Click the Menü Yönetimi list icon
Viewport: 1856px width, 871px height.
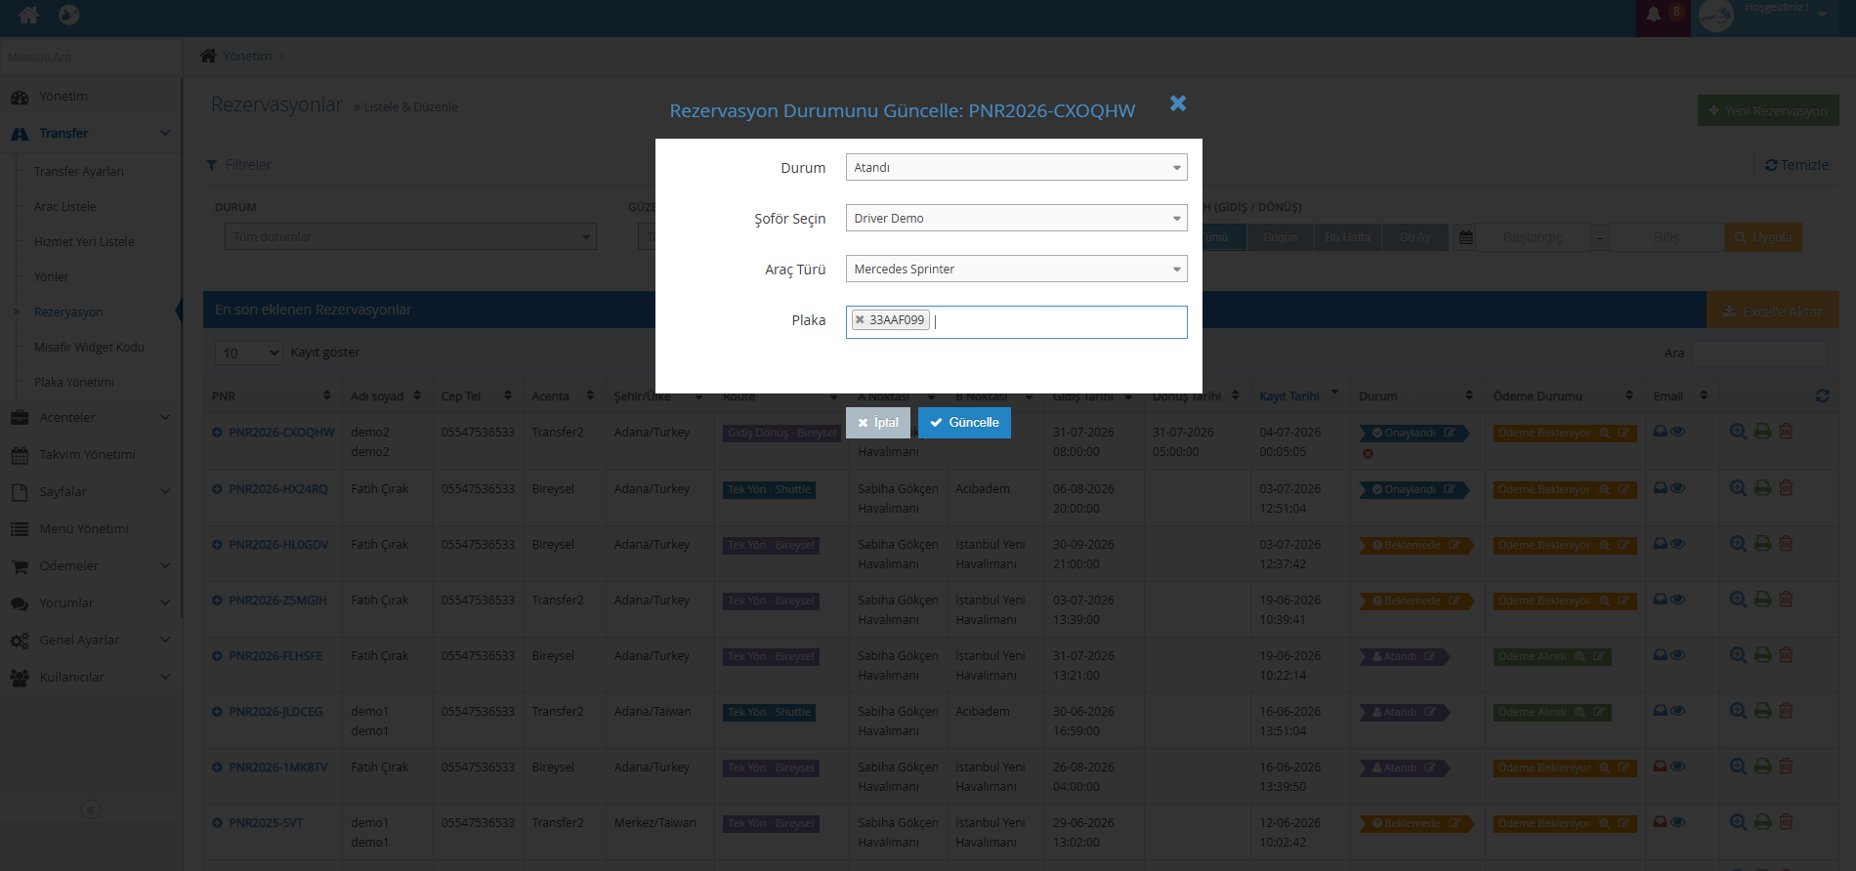(x=20, y=529)
